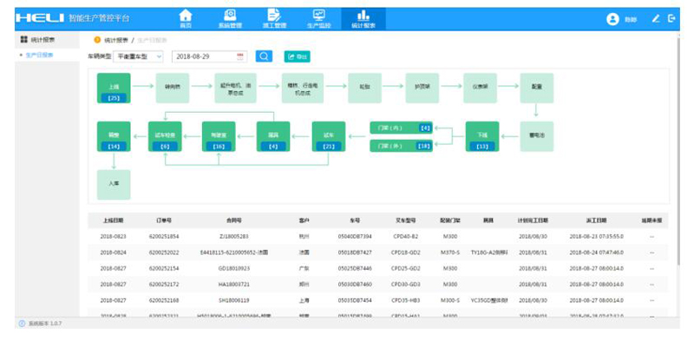Viewport: 694px width, 341px height.
Task: Click the 试车 process node showing 21
Action: point(329,136)
